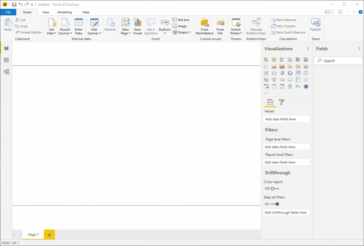
Task: Click From Marketplace custom visuals button
Action: [204, 26]
